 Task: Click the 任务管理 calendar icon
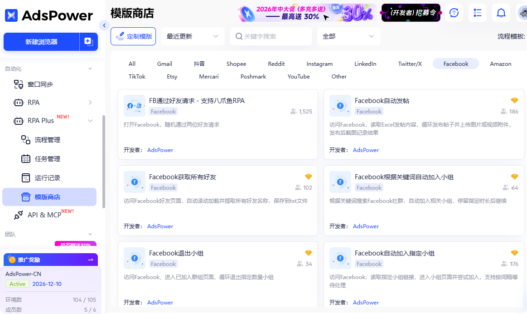pyautogui.click(x=26, y=159)
